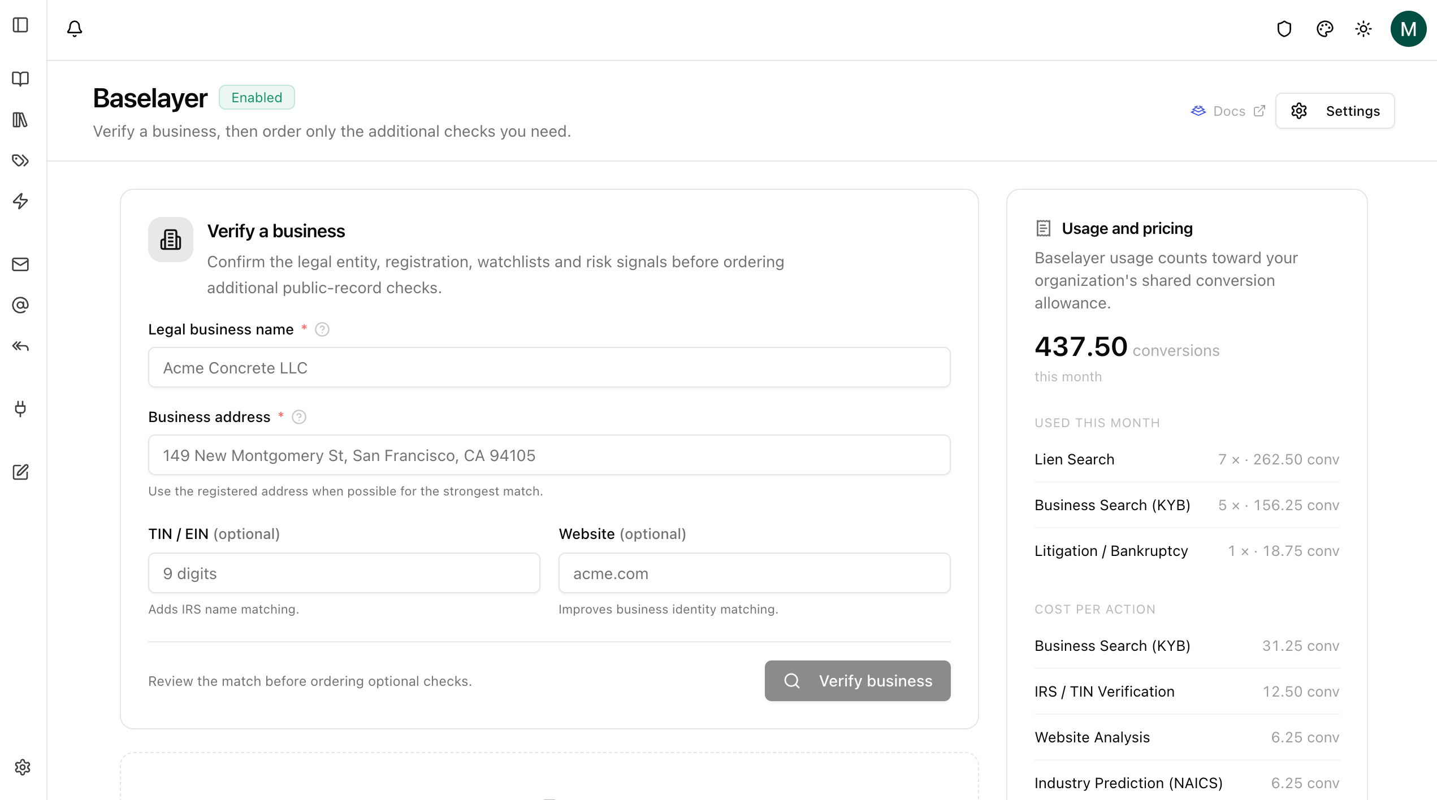This screenshot has height=800, width=1437.
Task: Click 'Review the match before ordering' note
Action: pos(310,681)
